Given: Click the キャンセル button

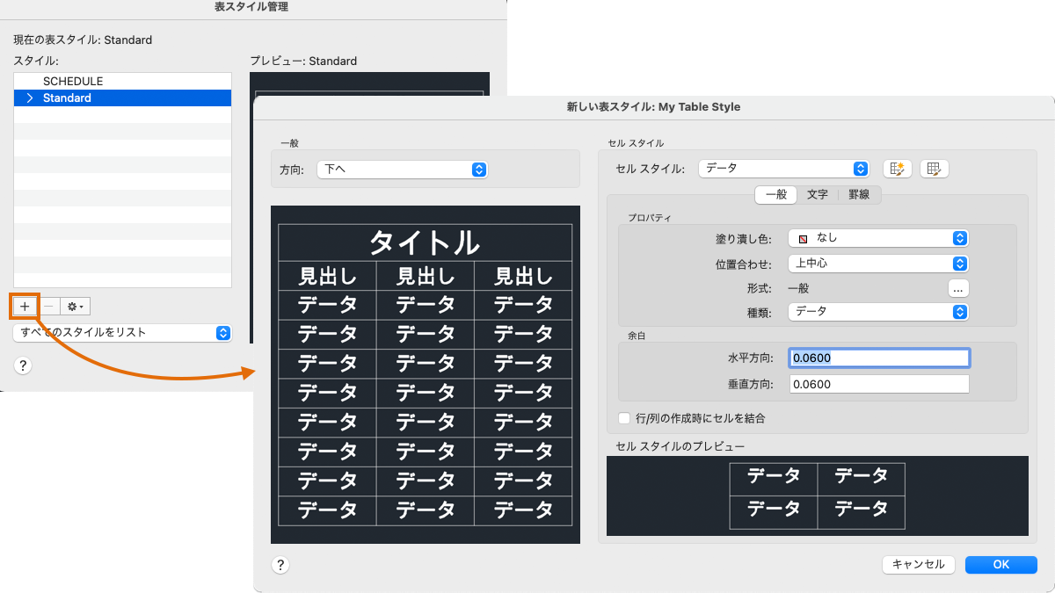Looking at the screenshot, I should pos(919,565).
